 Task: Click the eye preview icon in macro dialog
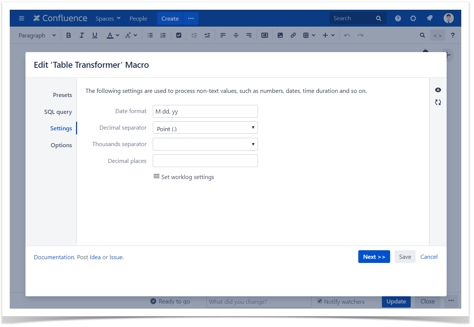click(x=438, y=90)
